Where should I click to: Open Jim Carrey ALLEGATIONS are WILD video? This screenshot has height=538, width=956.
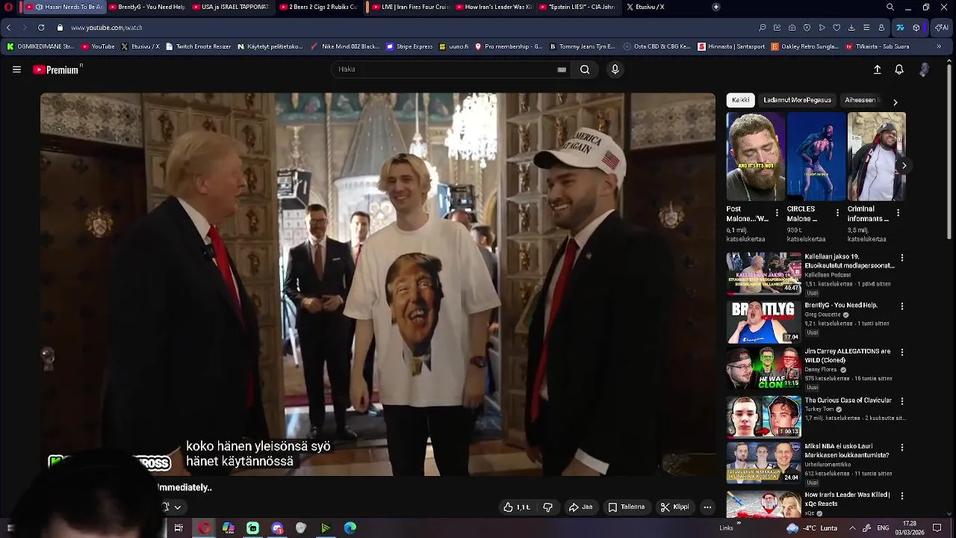[x=848, y=356]
